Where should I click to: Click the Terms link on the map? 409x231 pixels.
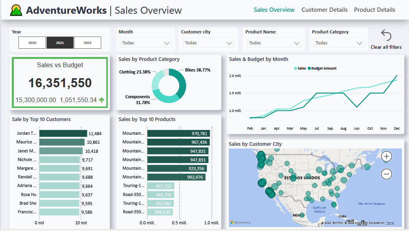click(391, 223)
